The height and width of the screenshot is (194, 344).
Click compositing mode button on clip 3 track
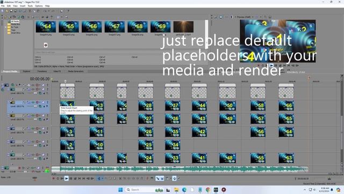pos(40,133)
